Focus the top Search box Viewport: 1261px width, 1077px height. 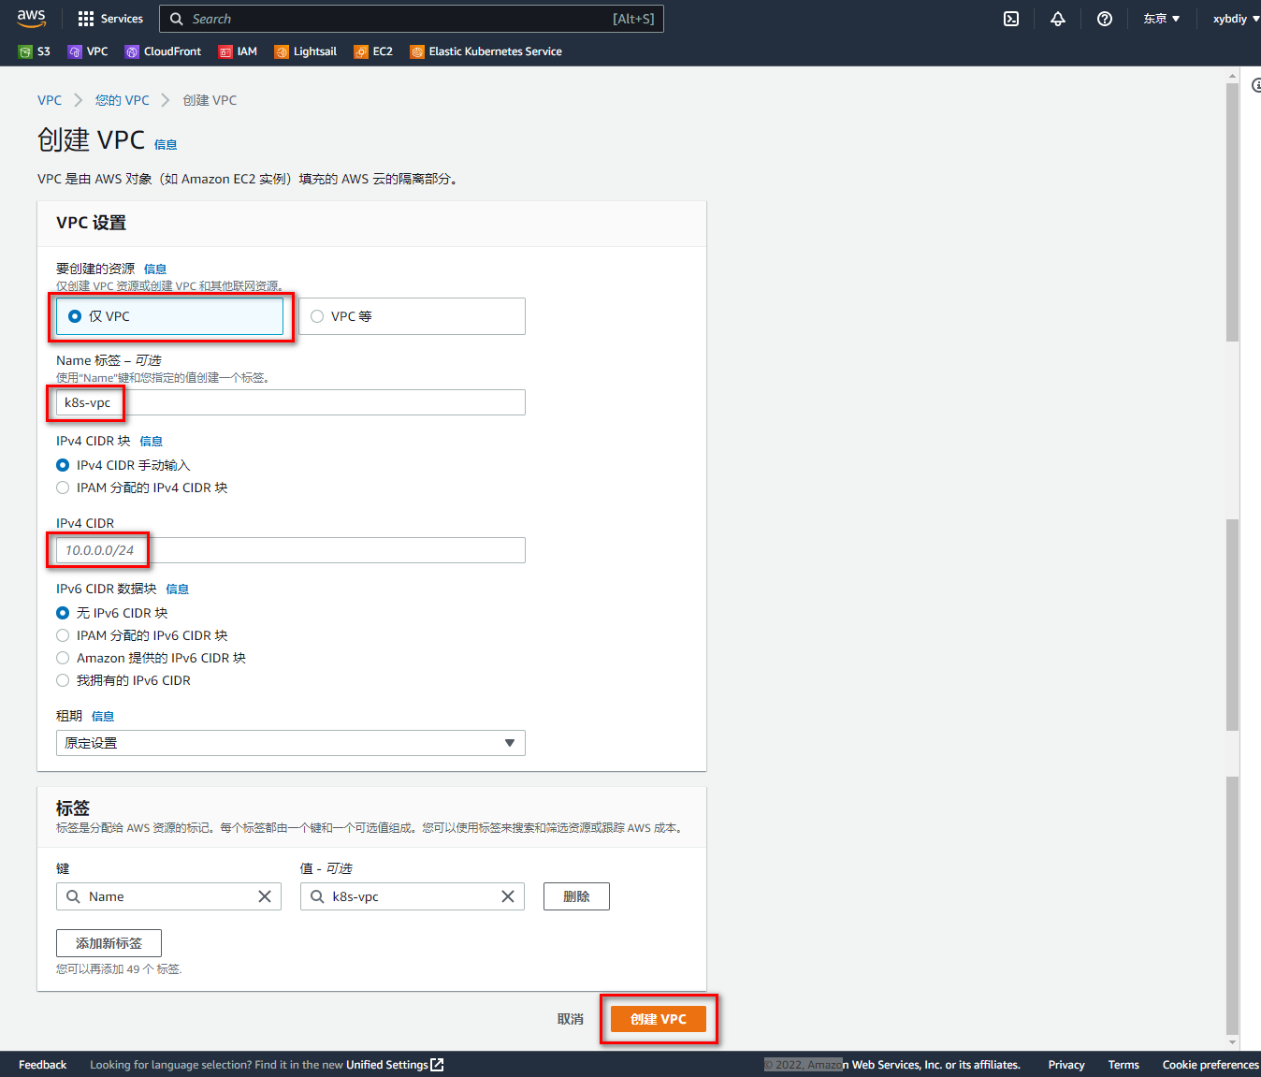412,19
